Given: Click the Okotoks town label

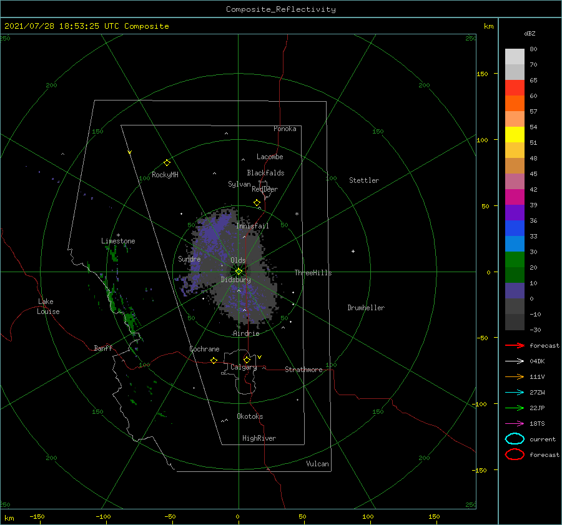Looking at the screenshot, I should pos(250,416).
